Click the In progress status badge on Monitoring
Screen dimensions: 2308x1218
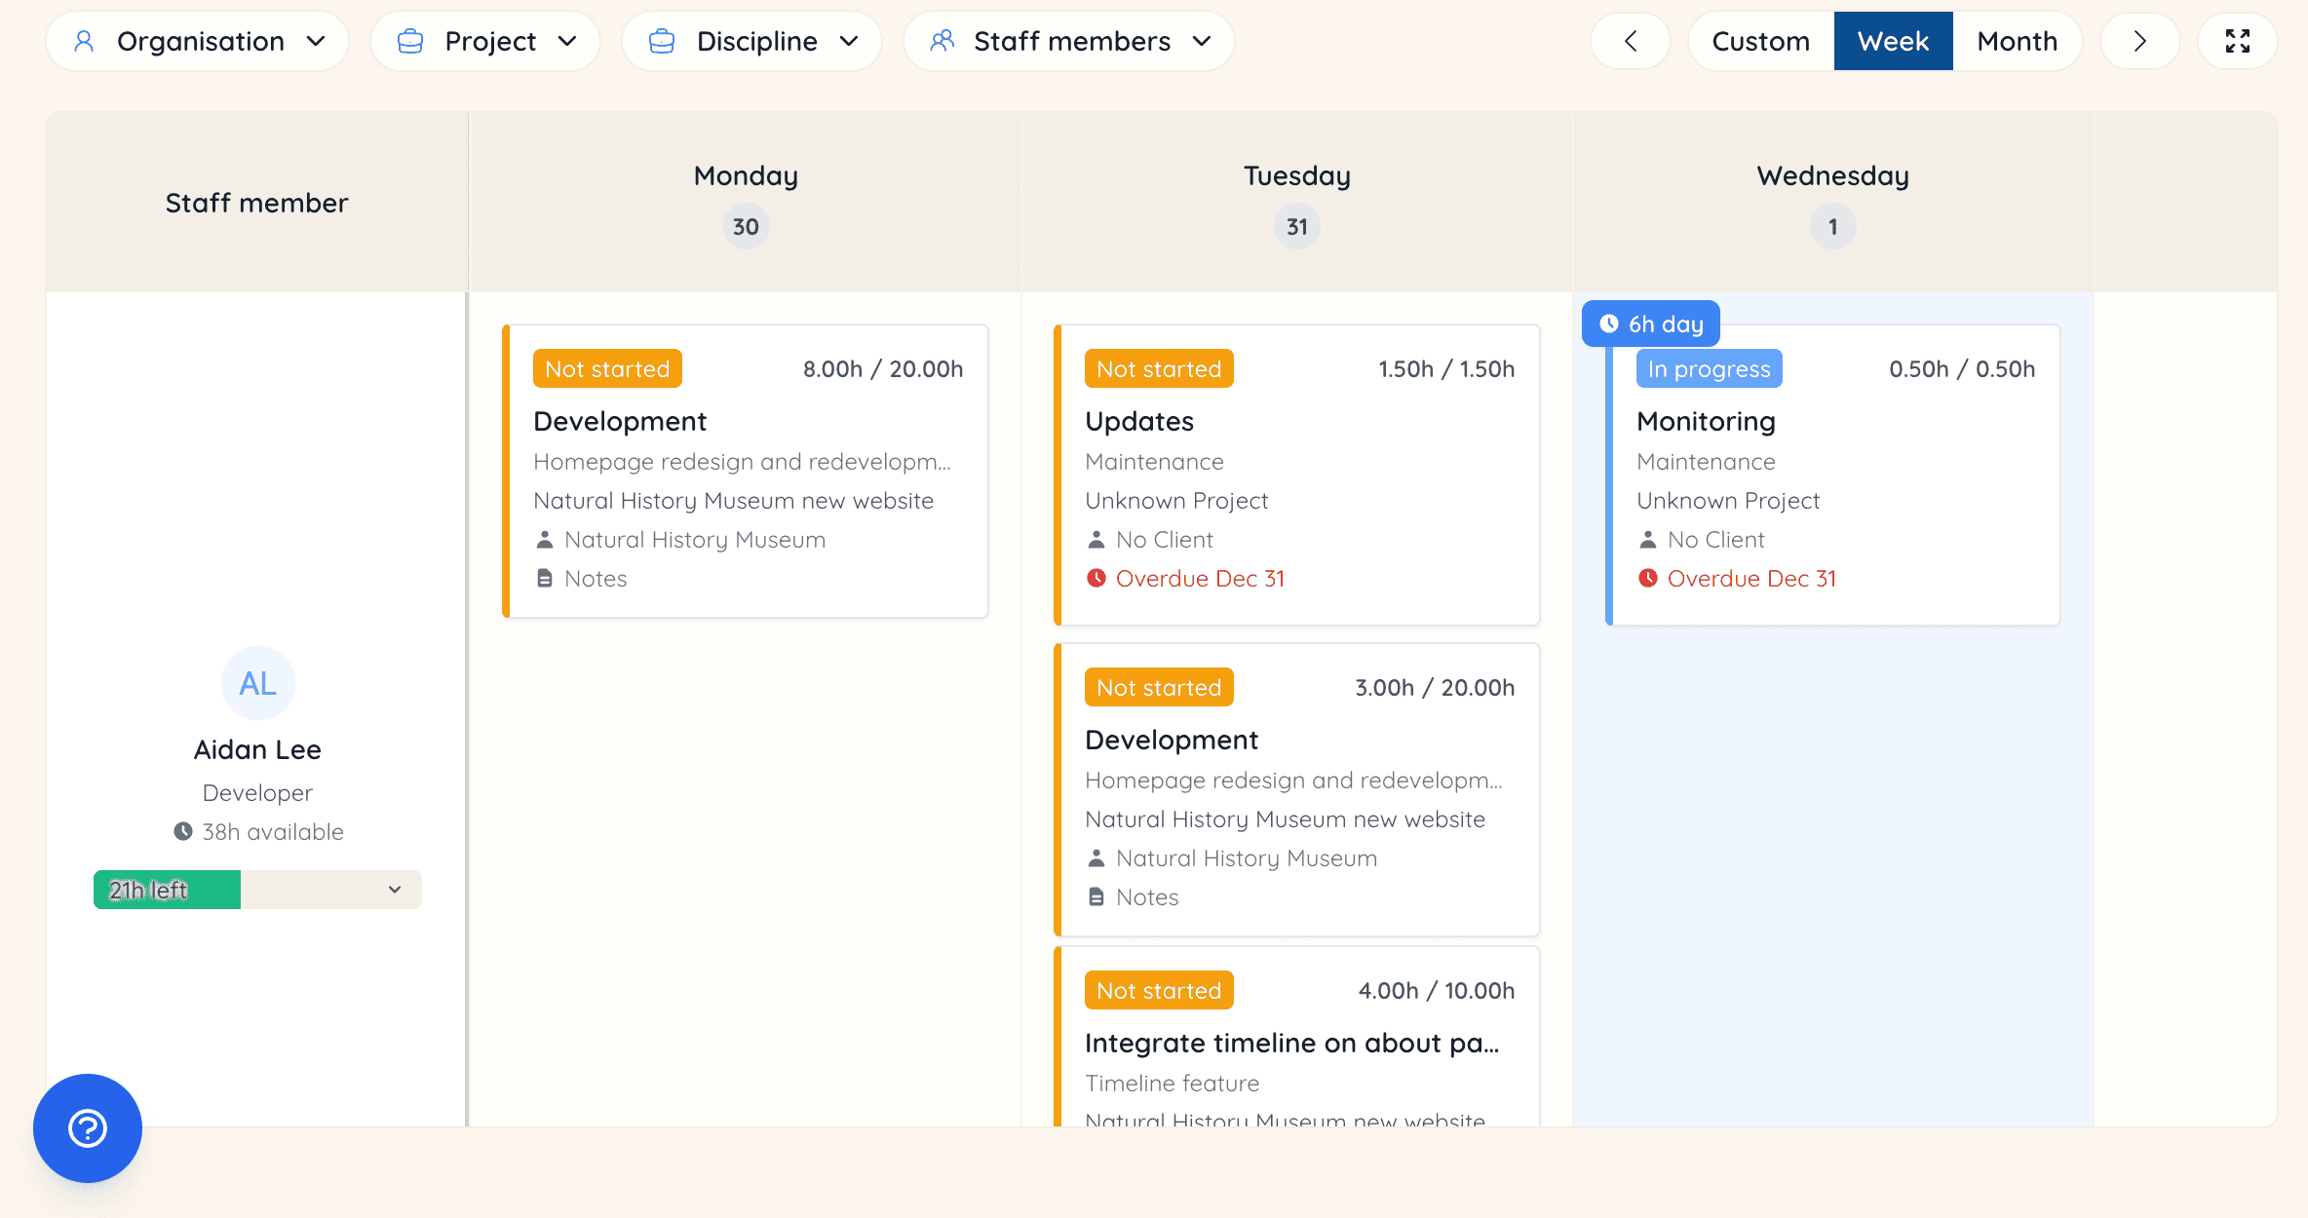[x=1709, y=369]
